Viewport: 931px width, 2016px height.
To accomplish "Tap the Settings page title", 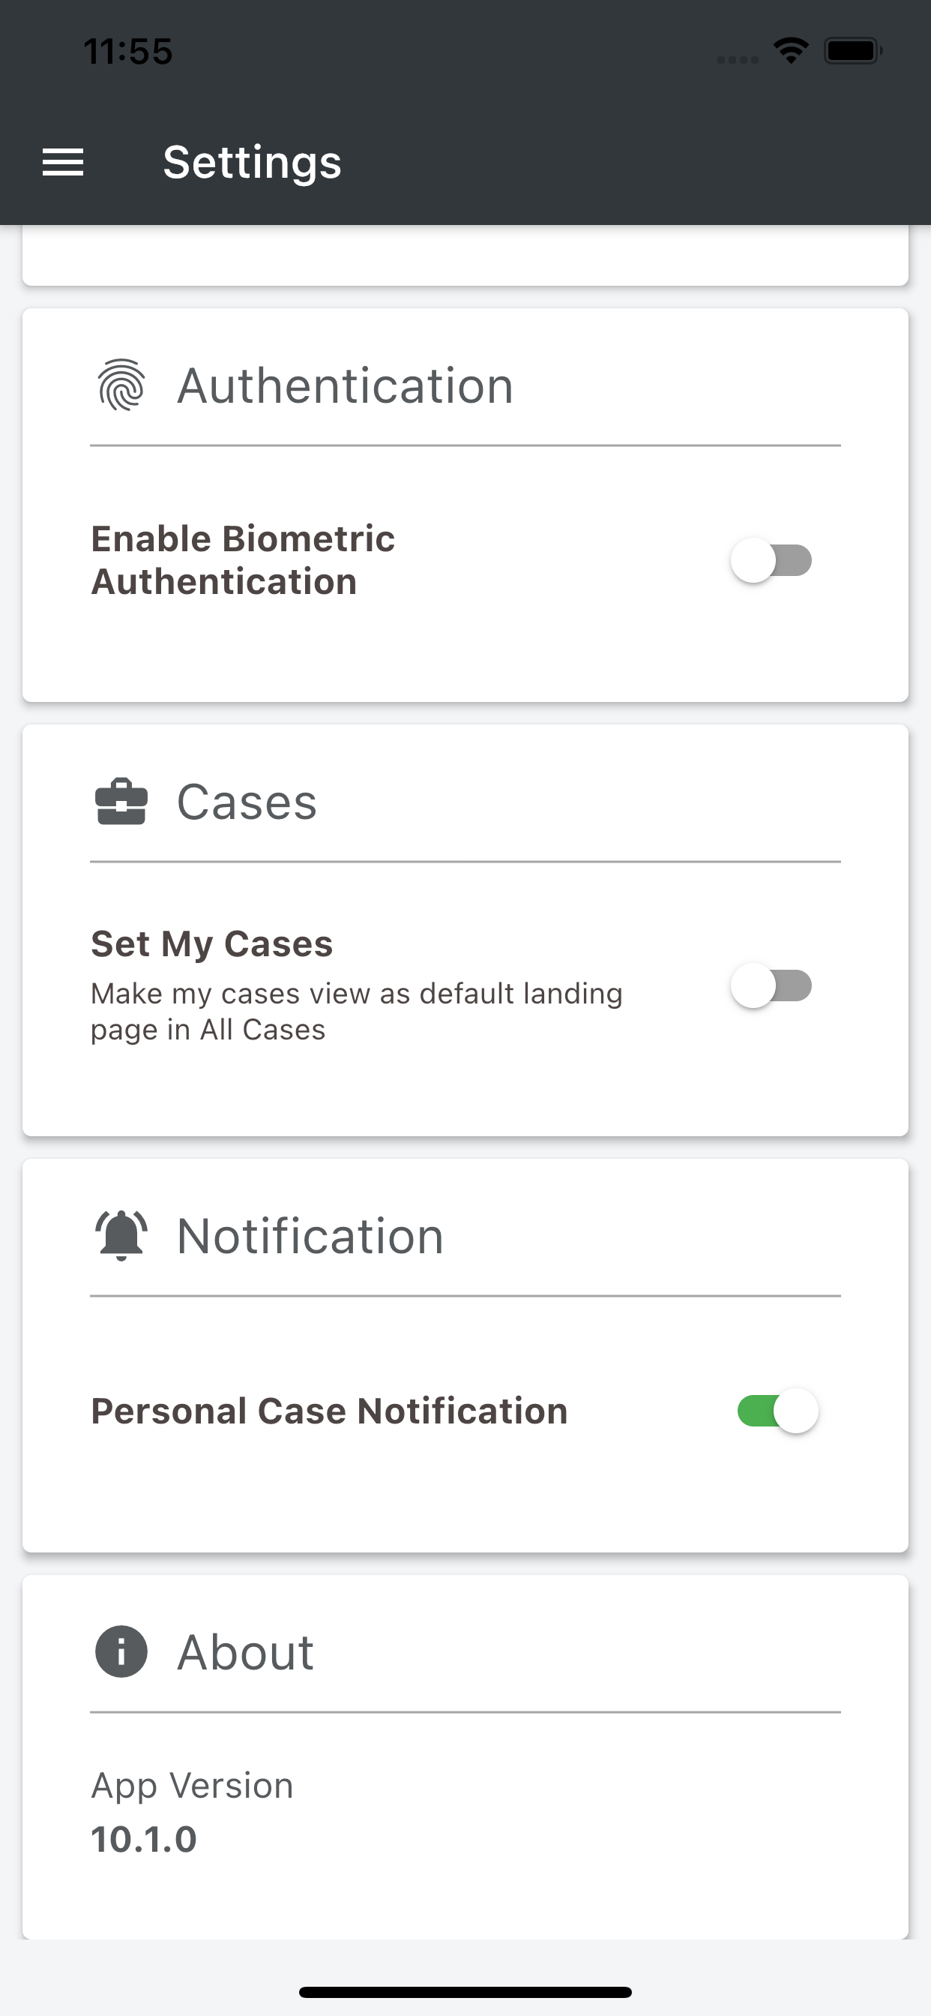I will pyautogui.click(x=252, y=162).
